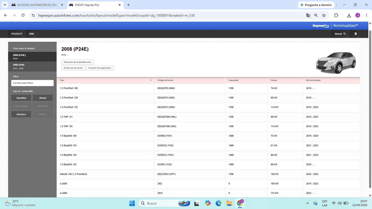Viewport: 372px width, 209px height.
Task: Go to PEUGEOT breadcrumb
Action: [x=17, y=34]
